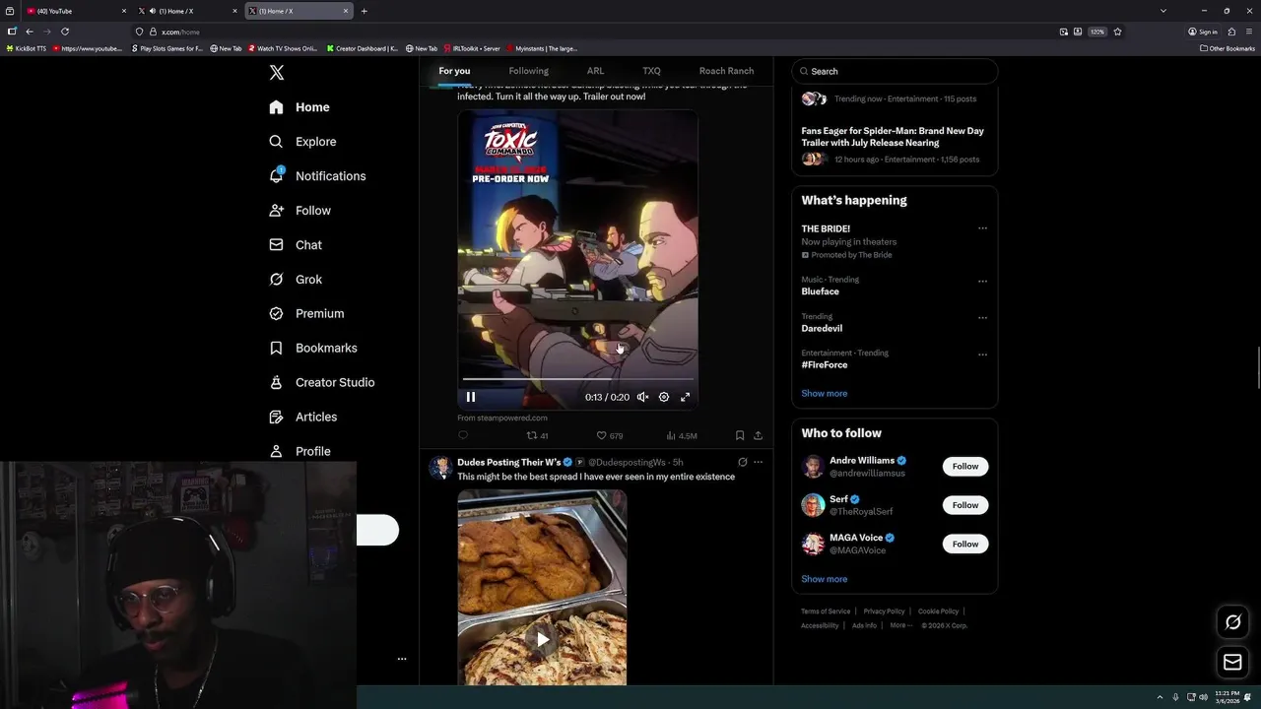This screenshot has height=709, width=1261.
Task: Switch to the TXQ tab
Action: point(651,71)
